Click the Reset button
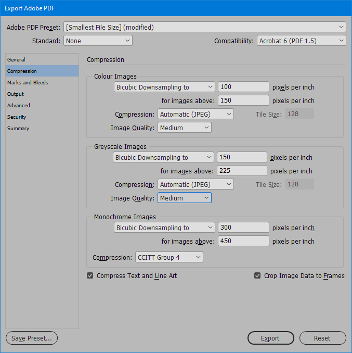The image size is (352, 353). click(x=322, y=338)
